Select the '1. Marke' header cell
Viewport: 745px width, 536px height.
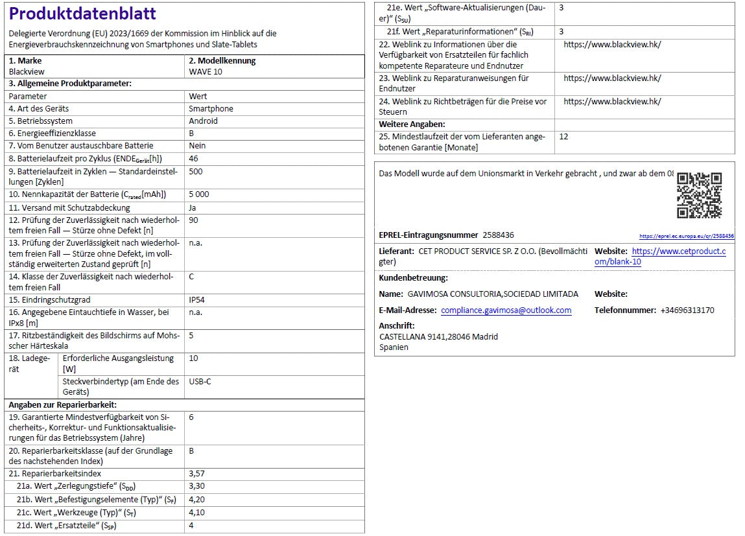tap(25, 61)
